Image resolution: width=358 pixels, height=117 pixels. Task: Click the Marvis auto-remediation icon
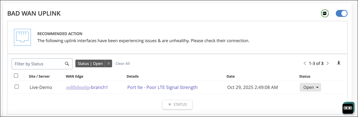325,13
